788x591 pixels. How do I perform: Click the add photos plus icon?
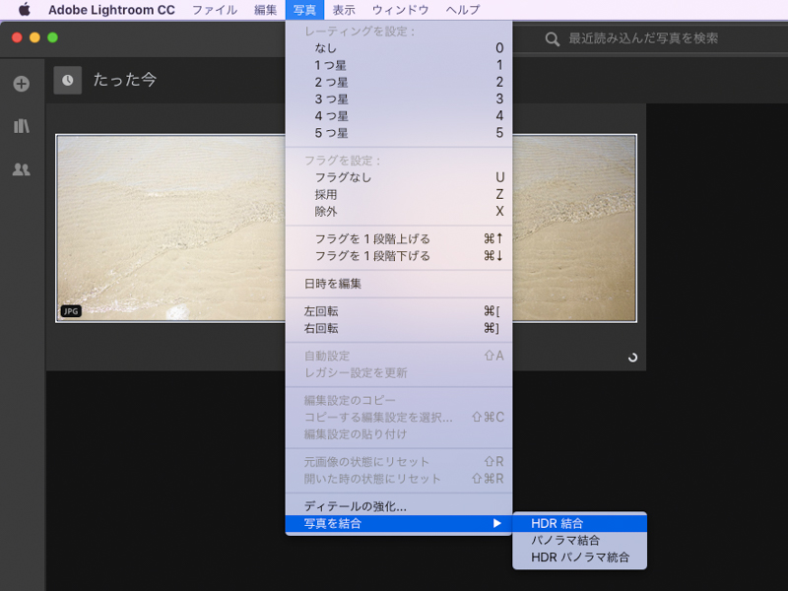coord(22,83)
